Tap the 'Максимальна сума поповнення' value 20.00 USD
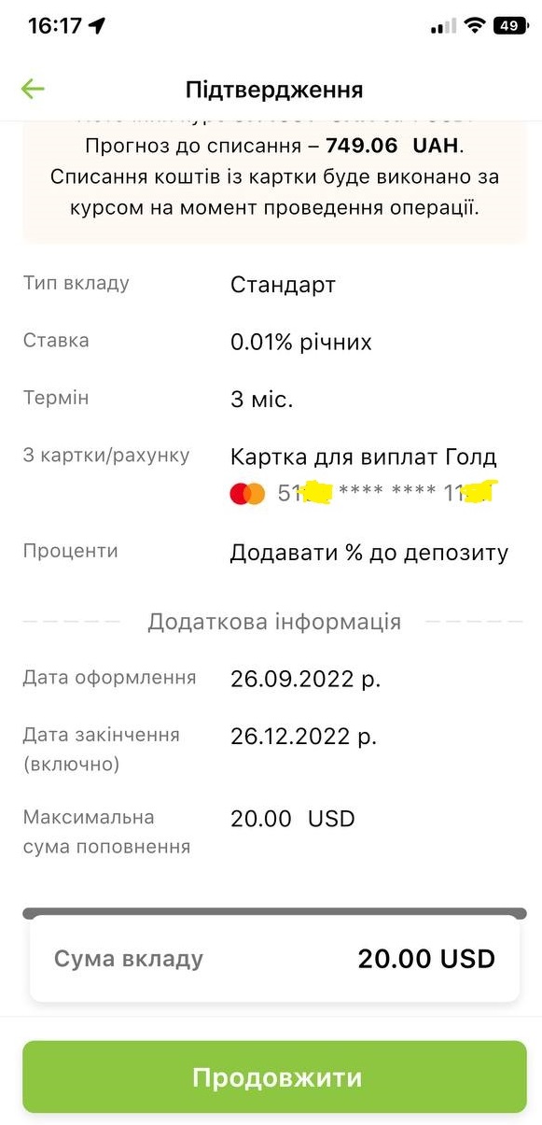The height and width of the screenshot is (1125, 542). [x=292, y=818]
